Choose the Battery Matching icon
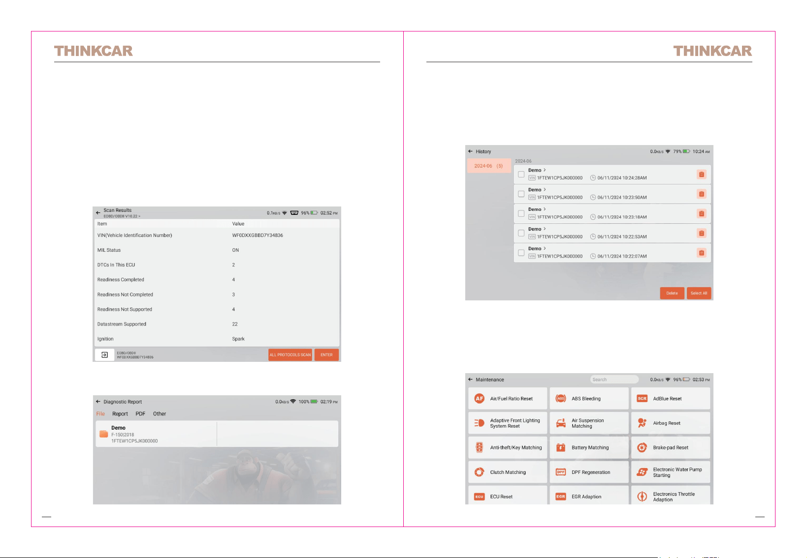Image resolution: width=807 pixels, height=558 pixels. (561, 447)
